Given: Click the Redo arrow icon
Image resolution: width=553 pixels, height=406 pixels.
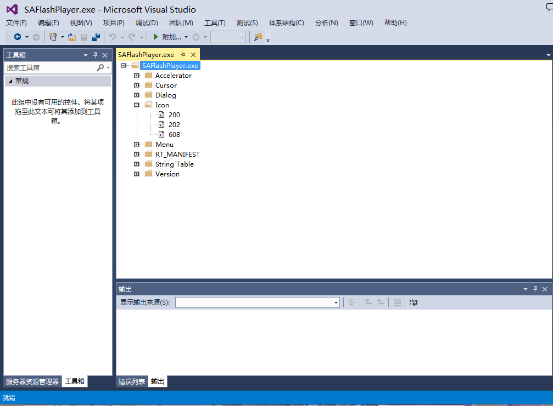Looking at the screenshot, I should click(x=132, y=37).
